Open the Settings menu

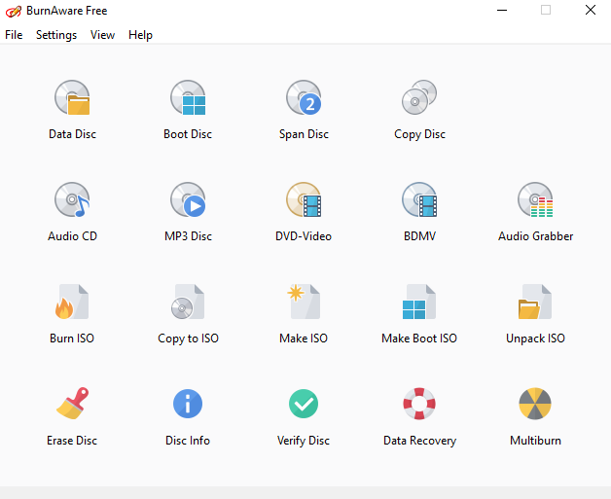[x=56, y=35]
